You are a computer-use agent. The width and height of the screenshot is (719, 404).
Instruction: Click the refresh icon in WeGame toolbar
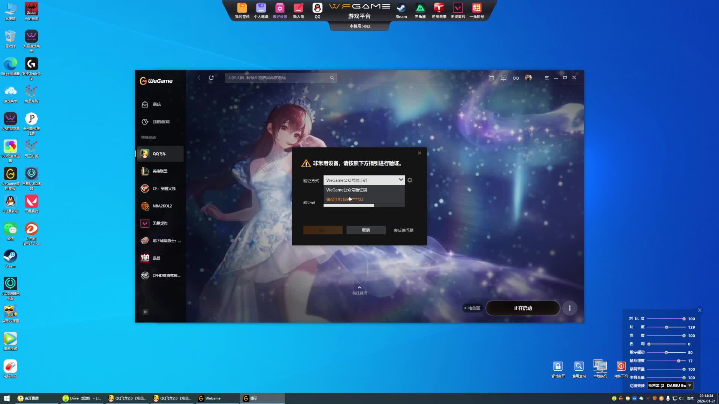211,78
